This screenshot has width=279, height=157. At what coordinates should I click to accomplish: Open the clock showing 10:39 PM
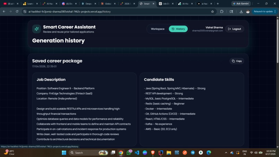coord(270,152)
